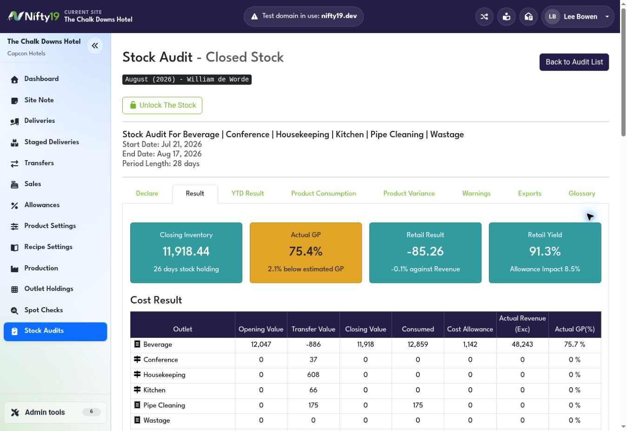Image resolution: width=627 pixels, height=431 pixels.
Task: Click the Nifty19 logo
Action: pos(33,16)
